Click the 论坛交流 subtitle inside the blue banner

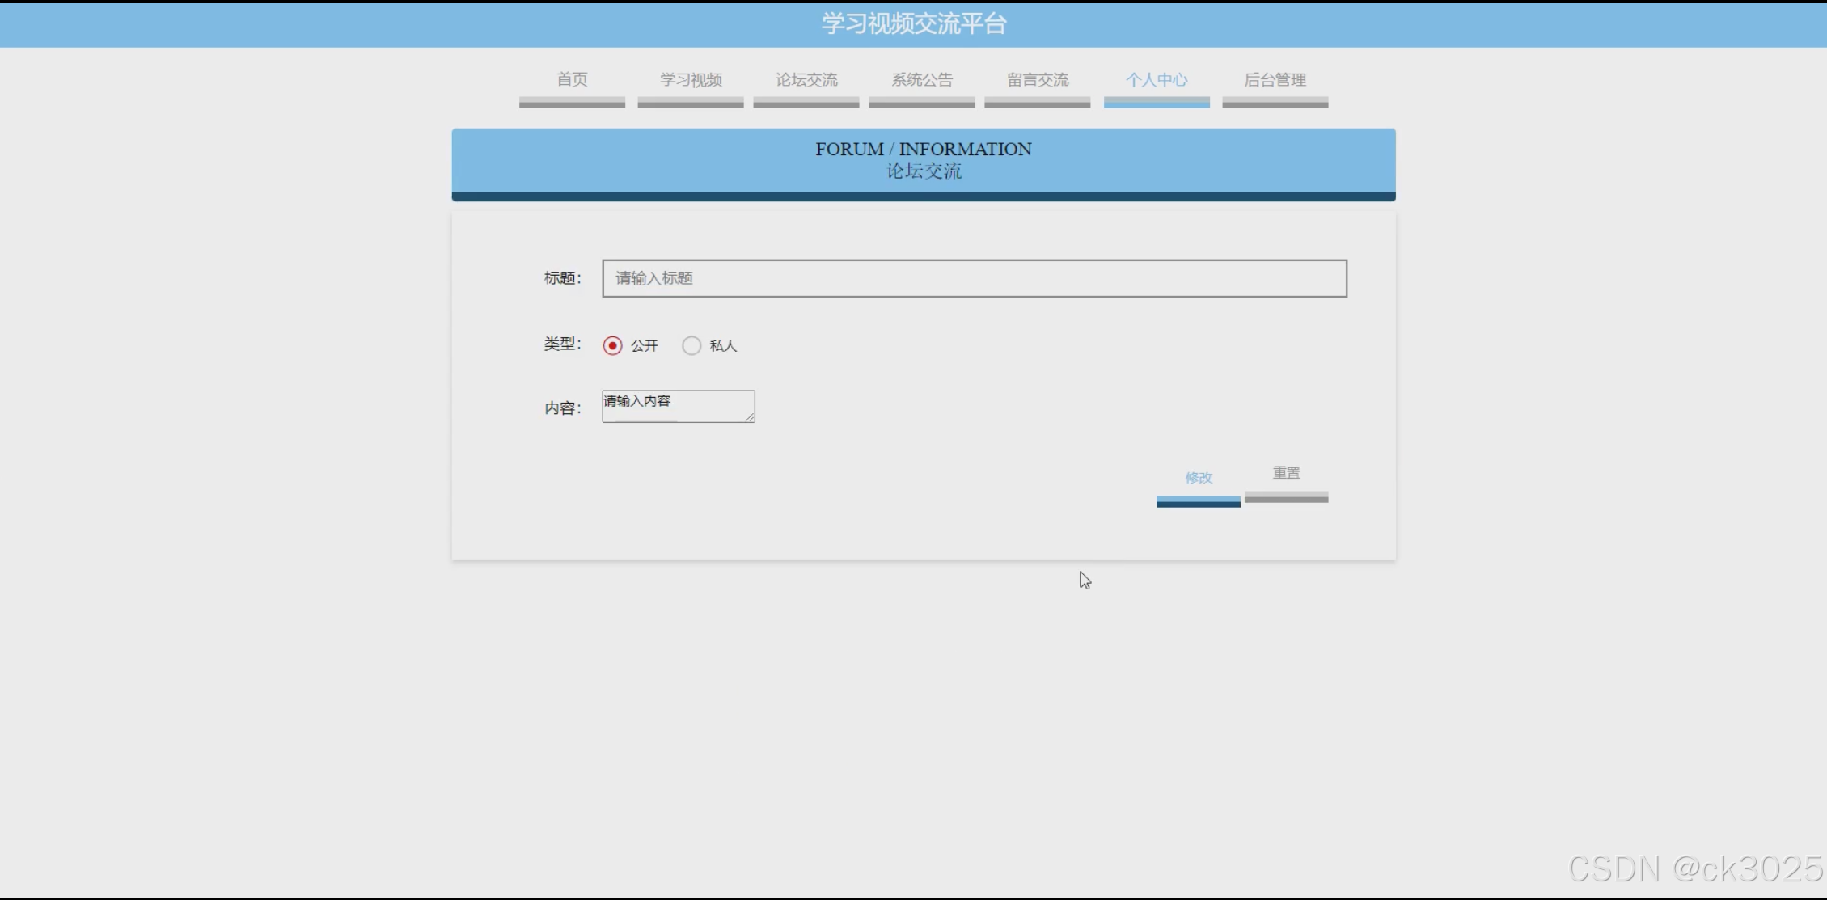[x=924, y=171]
